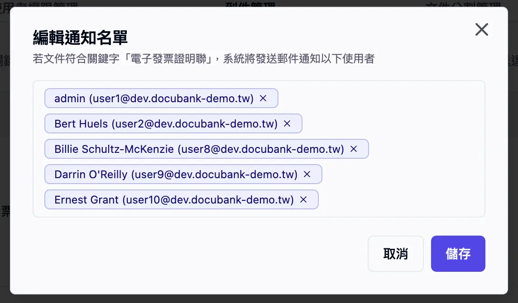Click dimmed backdrop below the dialog
The image size is (518, 303).
259,299
